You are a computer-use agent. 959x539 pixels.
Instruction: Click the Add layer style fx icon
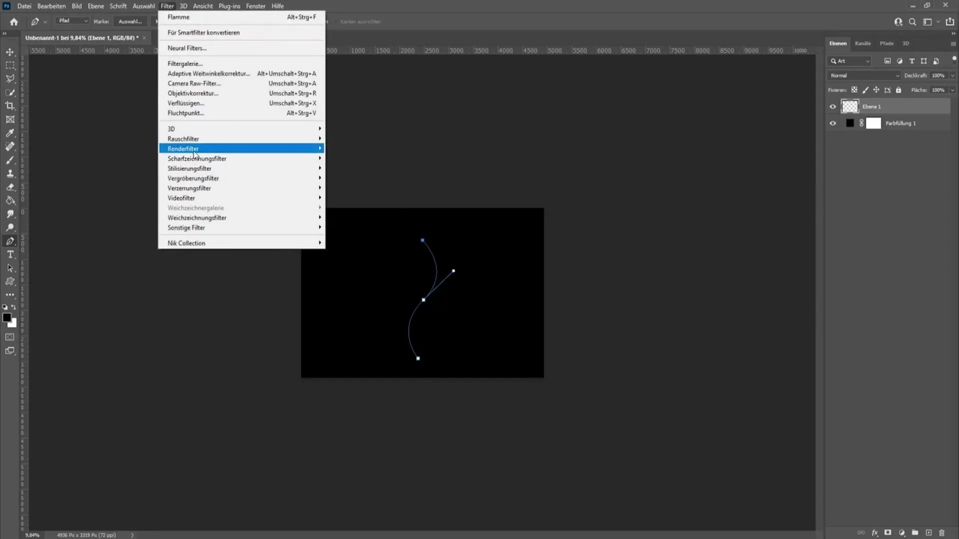pos(875,533)
